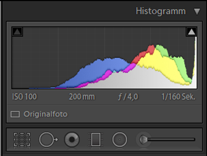Select the Radial Filter tool

tap(120, 139)
